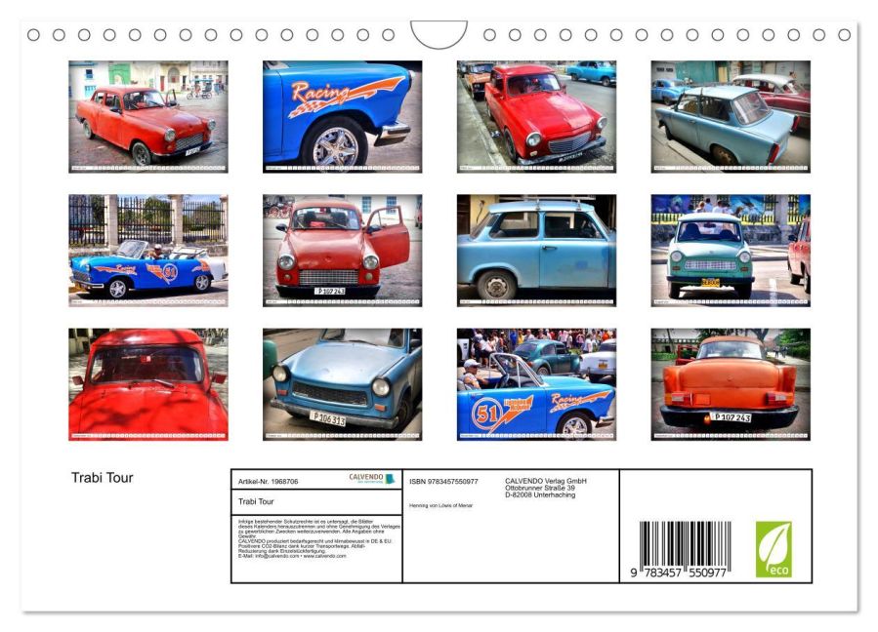Open first photo of red car on street
This screenshot has height=632, width=878.
(x=147, y=117)
